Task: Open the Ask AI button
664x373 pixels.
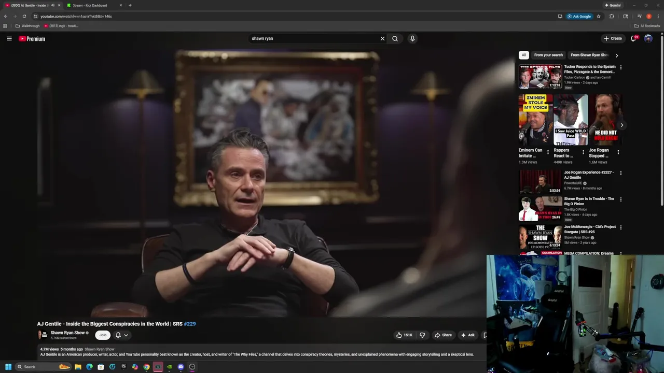Action: 468,335
